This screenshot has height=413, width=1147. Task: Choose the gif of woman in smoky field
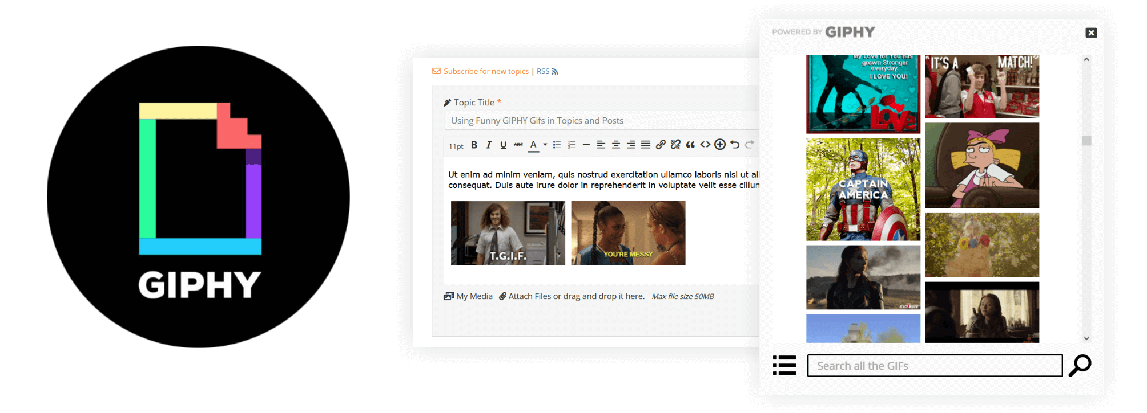863,277
